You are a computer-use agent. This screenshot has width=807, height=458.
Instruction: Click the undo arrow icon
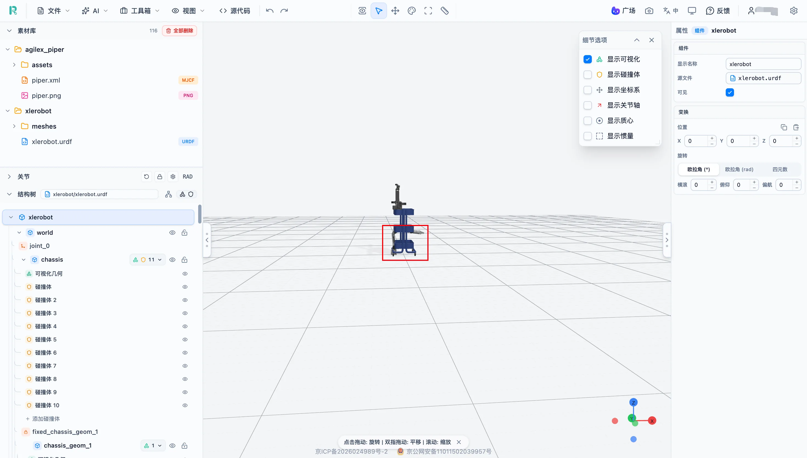coord(270,11)
